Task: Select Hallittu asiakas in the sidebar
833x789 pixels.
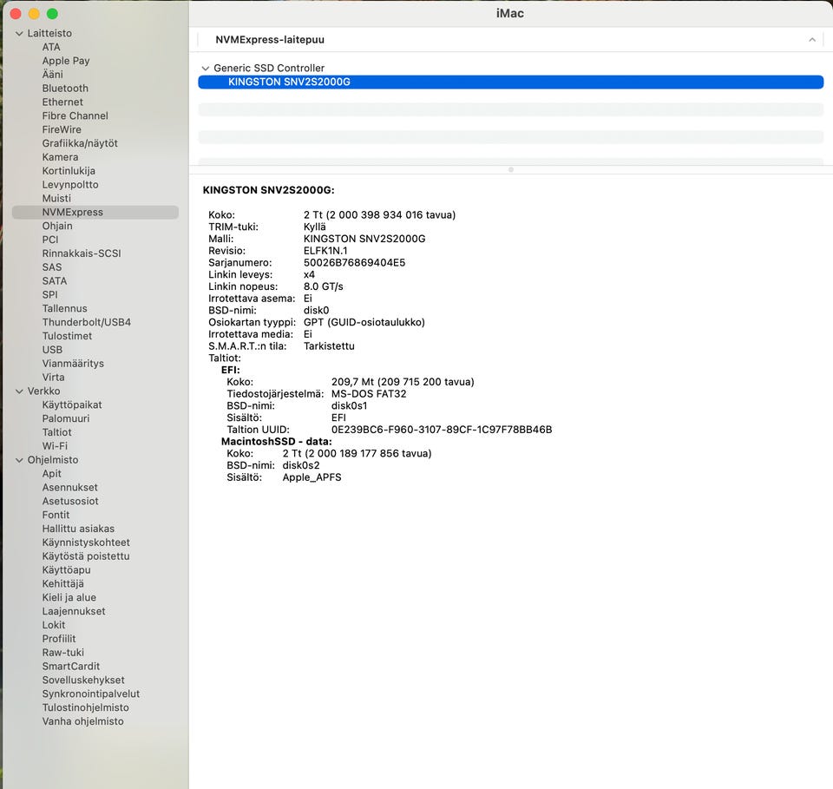Action: pyautogui.click(x=78, y=529)
